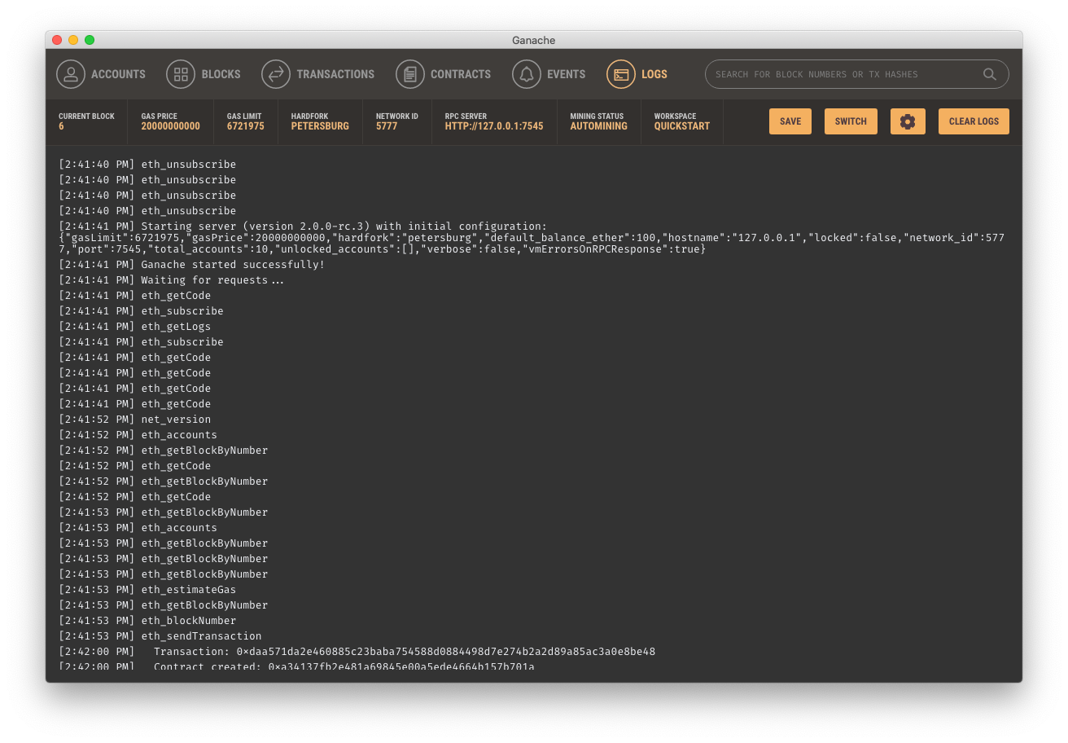
Task: Switch to the Blocks tab
Action: (204, 74)
